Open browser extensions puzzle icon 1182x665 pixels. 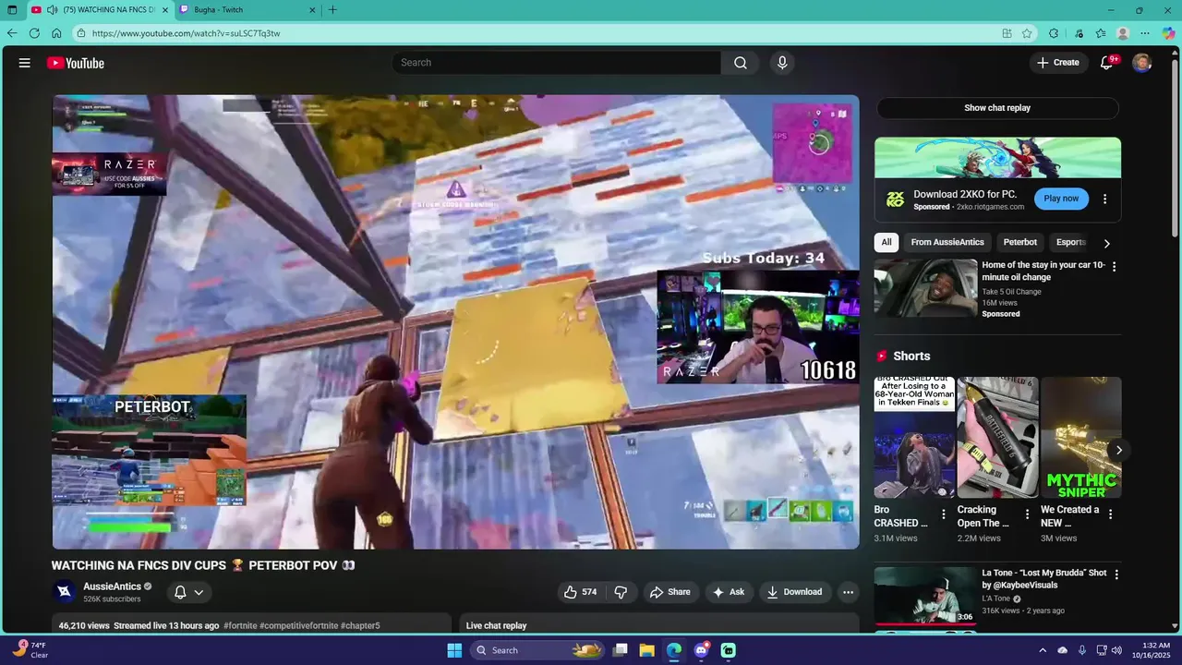point(1054,33)
